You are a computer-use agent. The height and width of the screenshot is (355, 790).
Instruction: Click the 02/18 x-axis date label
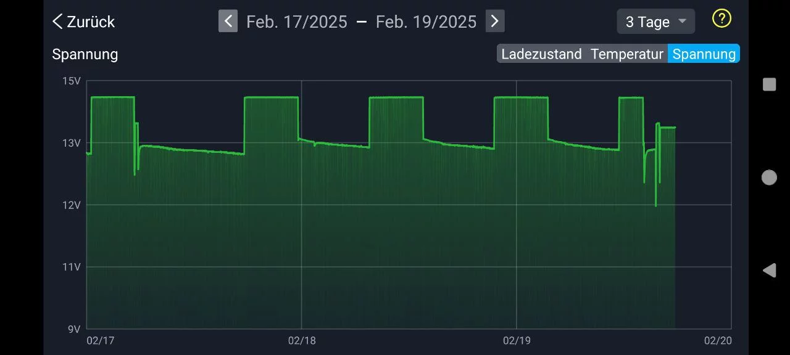[302, 341]
